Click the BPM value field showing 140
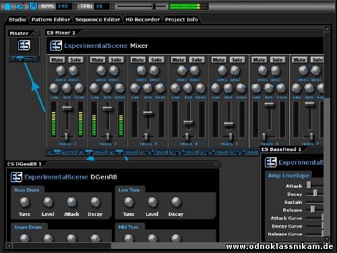The height and width of the screenshot is (253, 337). pyautogui.click(x=63, y=6)
